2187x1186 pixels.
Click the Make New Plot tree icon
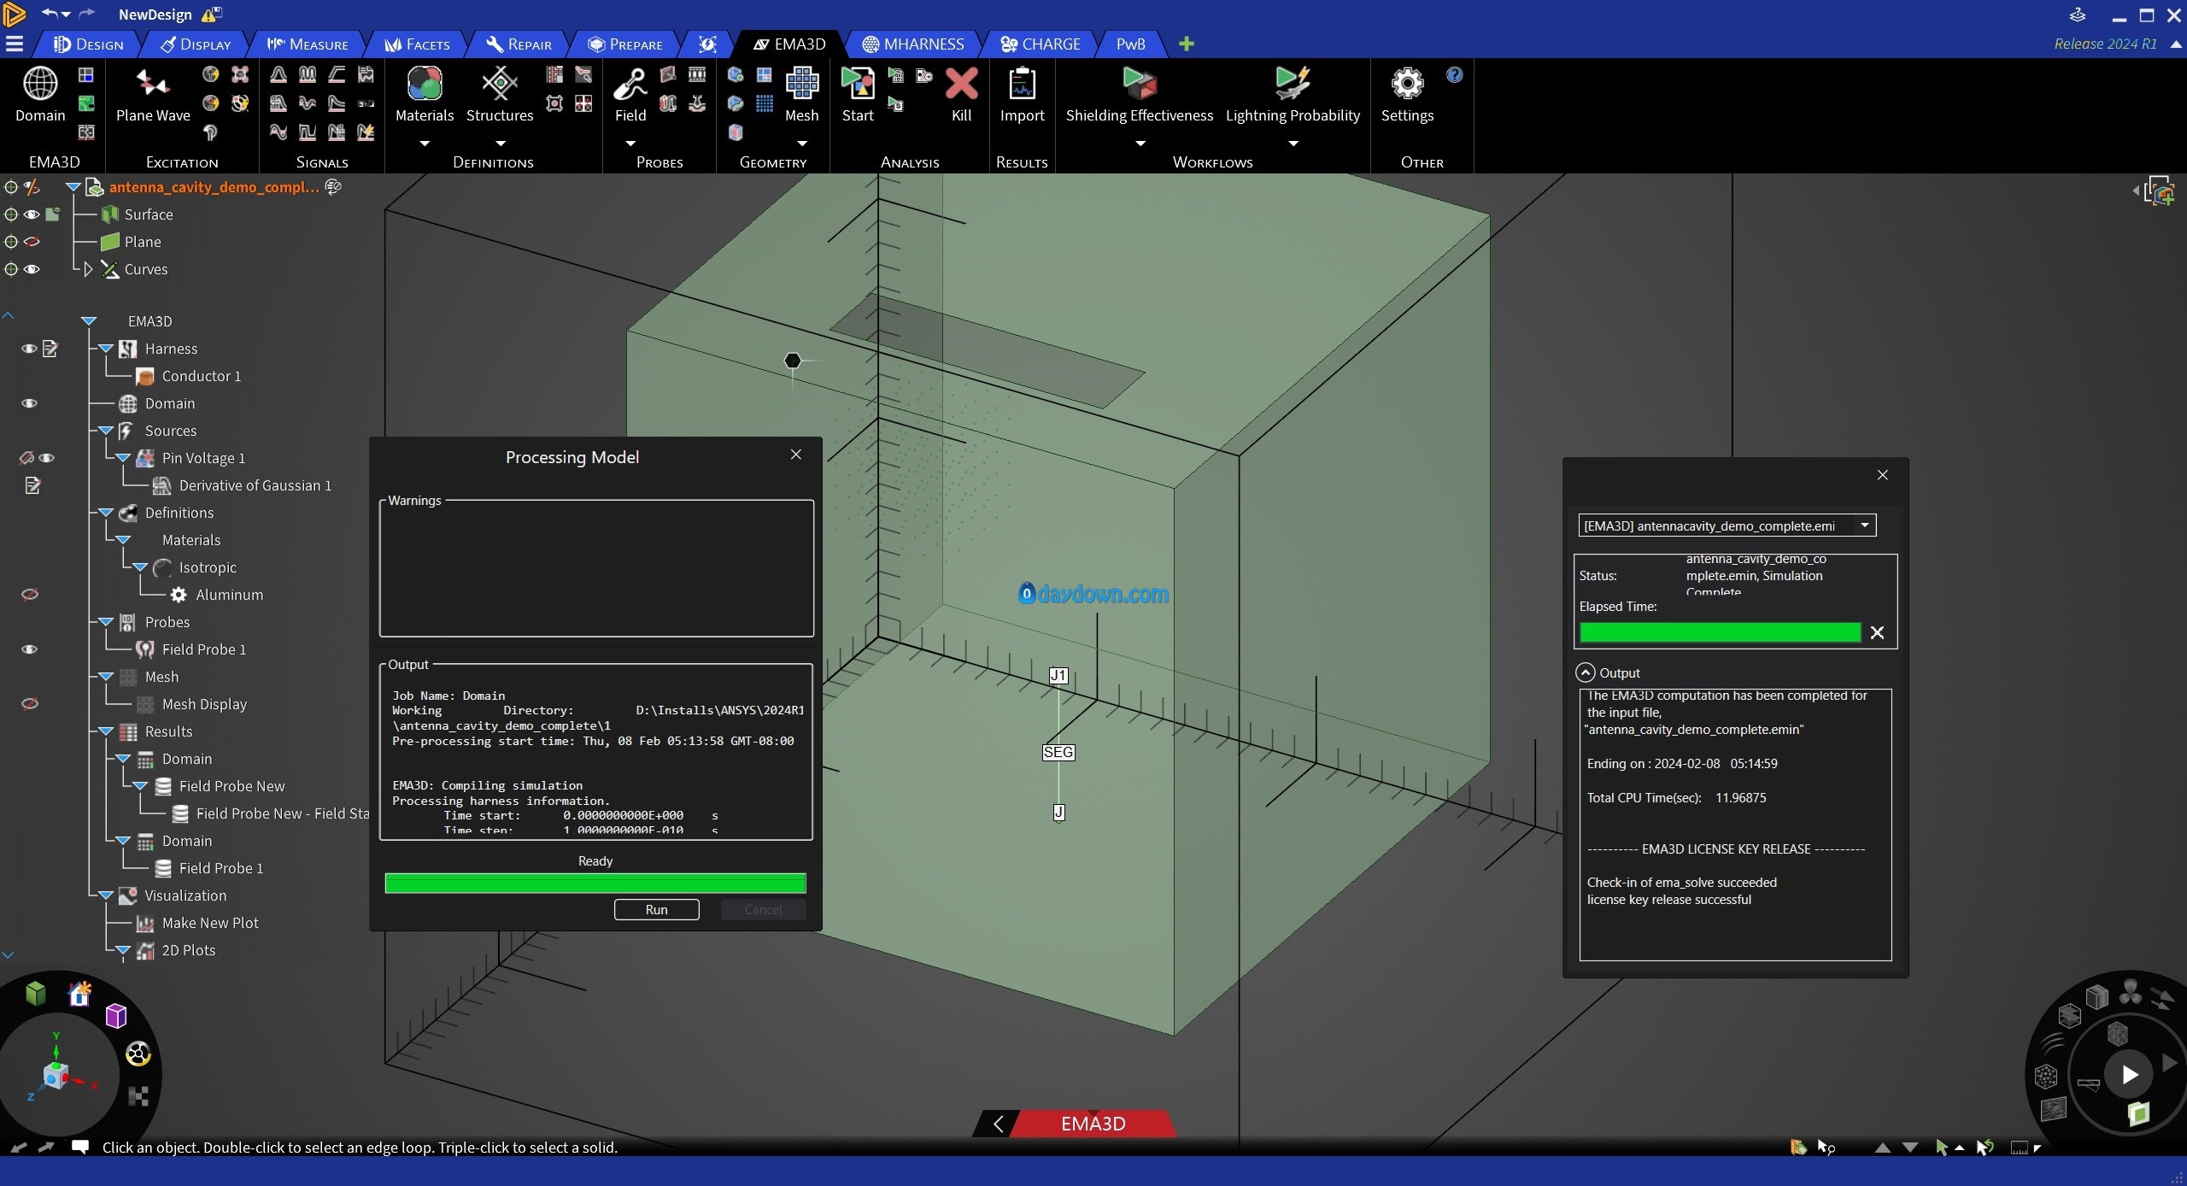[145, 923]
